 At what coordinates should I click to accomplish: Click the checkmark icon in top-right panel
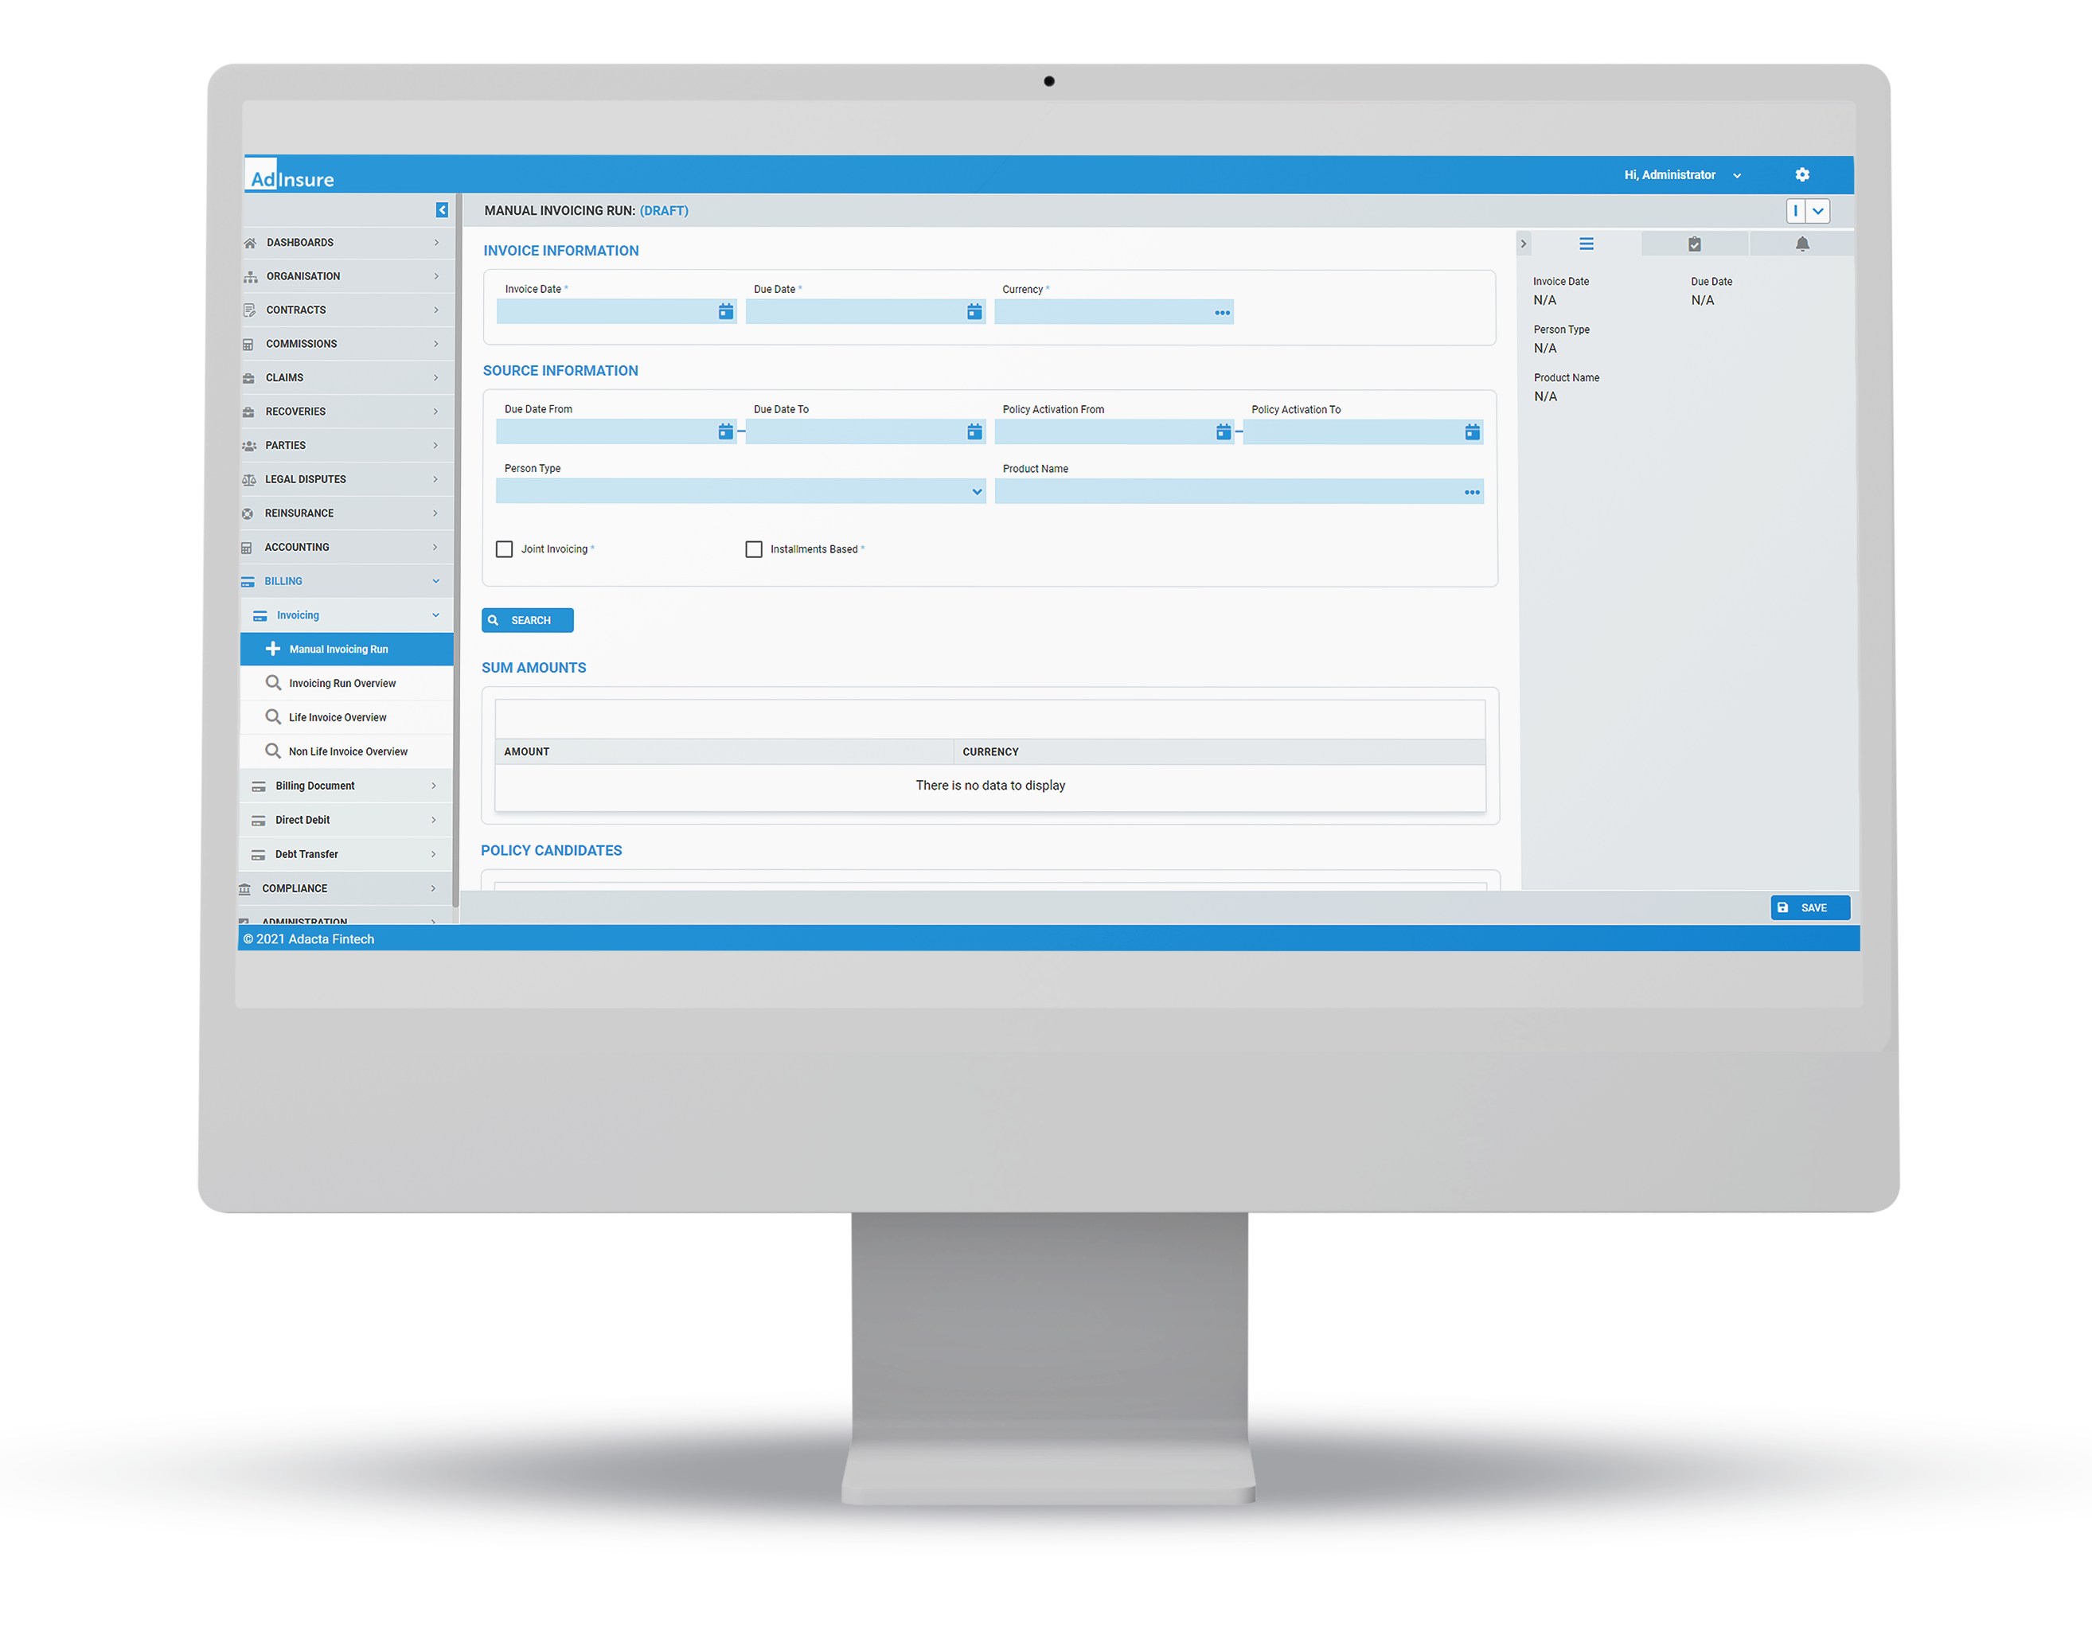[x=1693, y=243]
